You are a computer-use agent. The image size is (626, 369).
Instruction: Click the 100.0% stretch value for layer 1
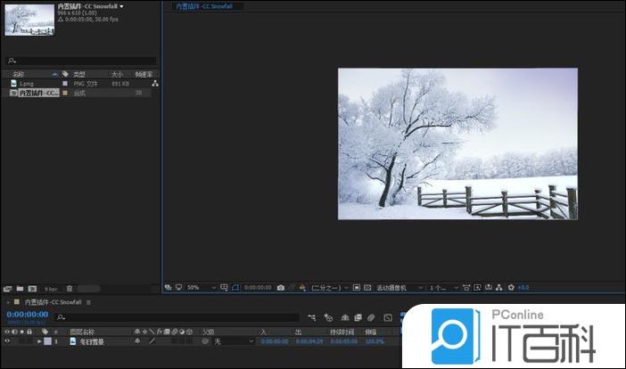pos(375,341)
